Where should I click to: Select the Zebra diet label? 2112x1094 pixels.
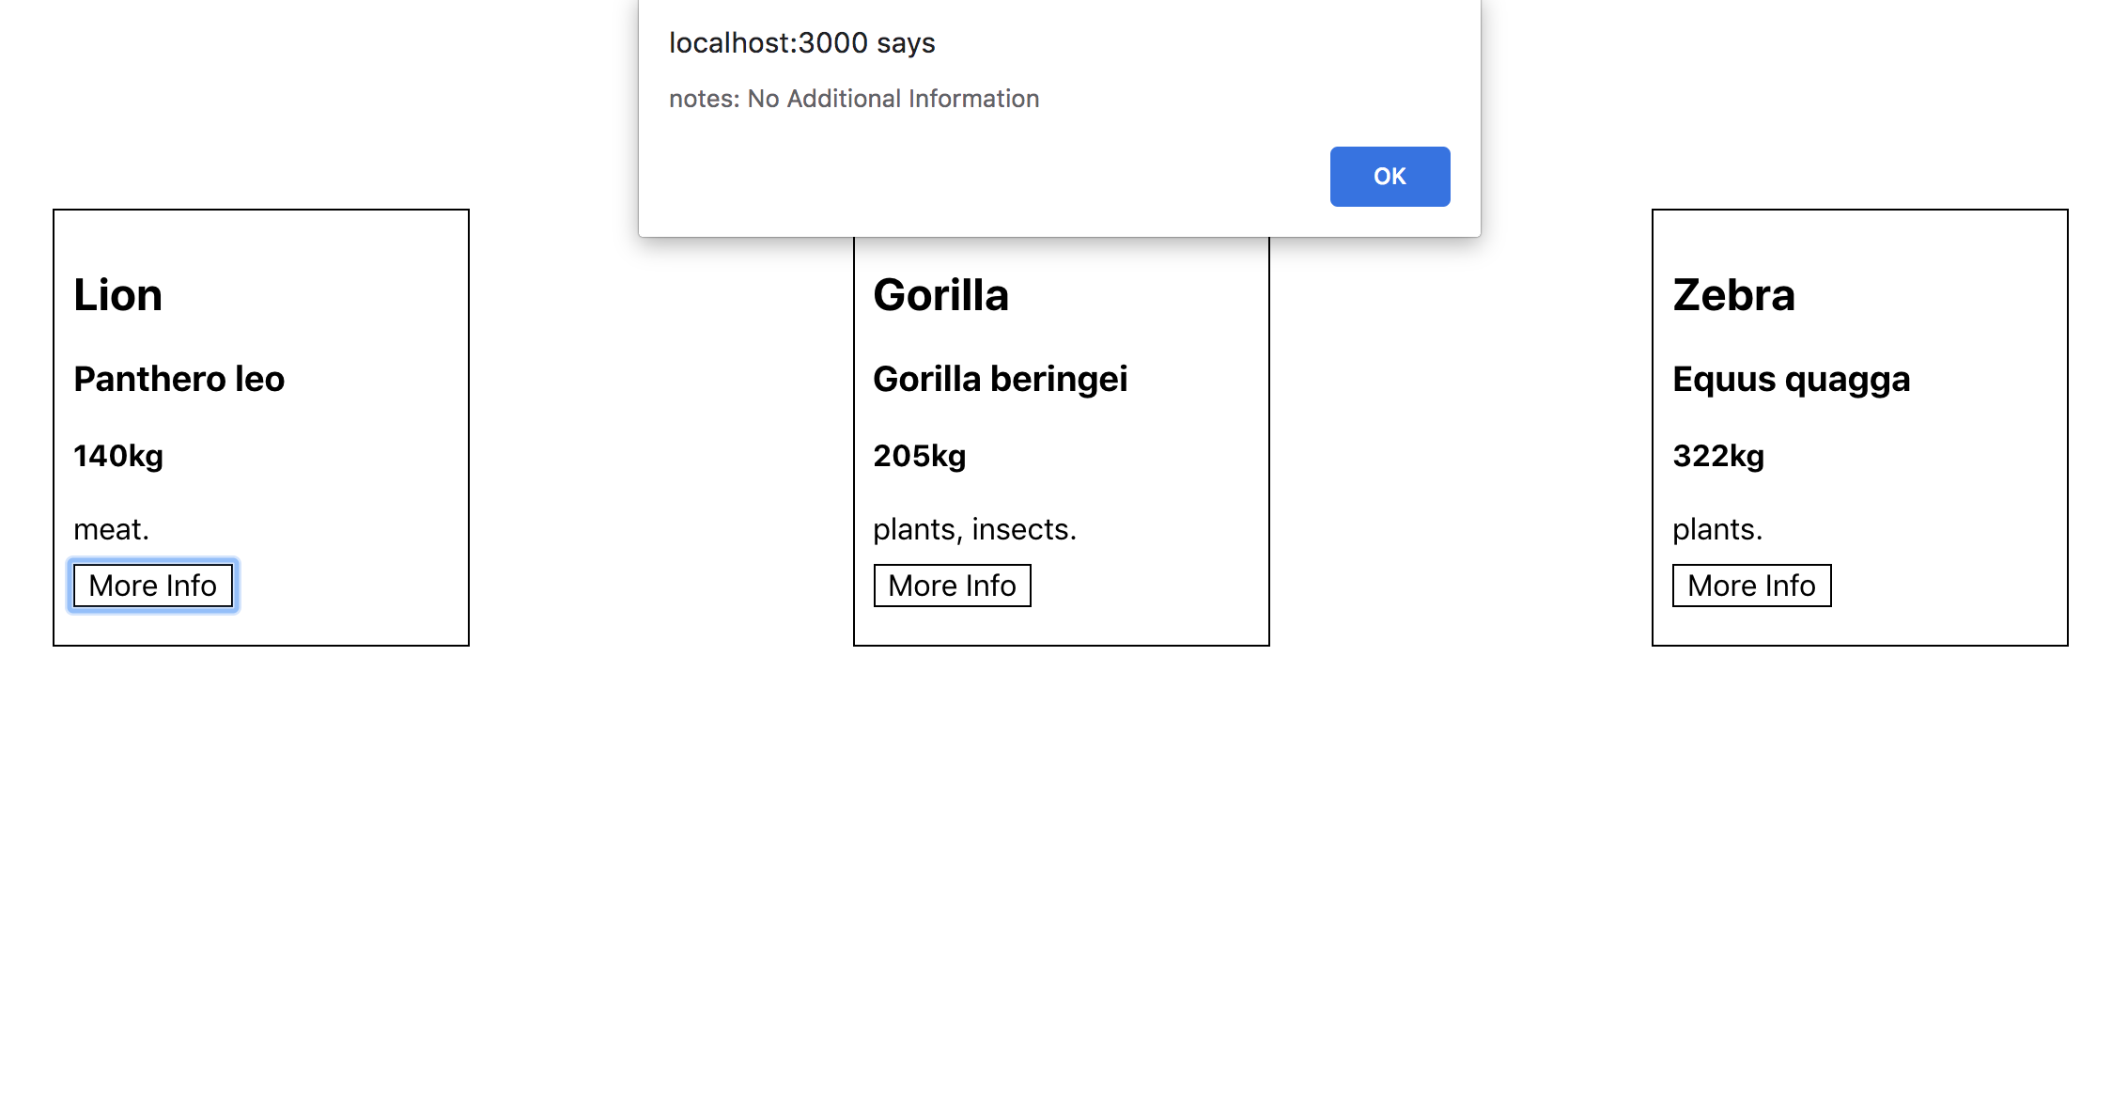click(1716, 527)
